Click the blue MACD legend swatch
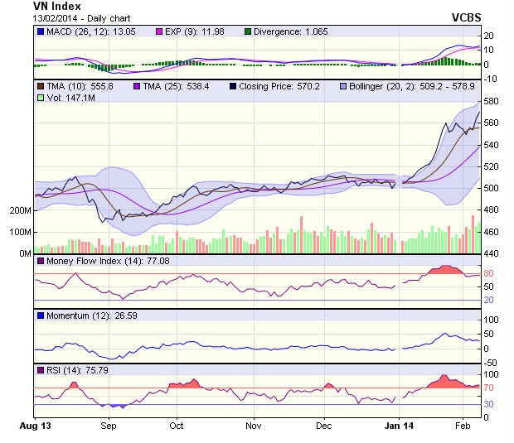This screenshot has width=514, height=443. (41, 32)
